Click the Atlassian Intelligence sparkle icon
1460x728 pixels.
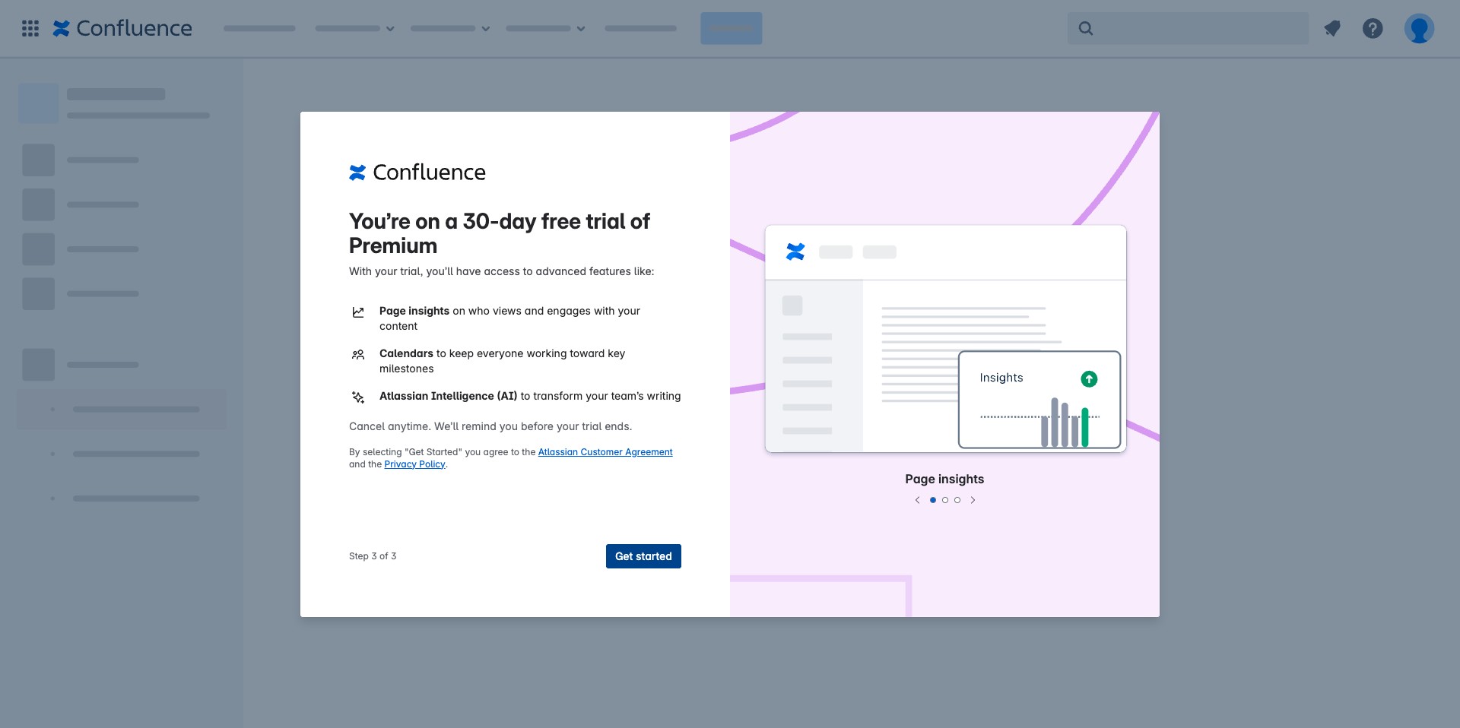point(358,397)
